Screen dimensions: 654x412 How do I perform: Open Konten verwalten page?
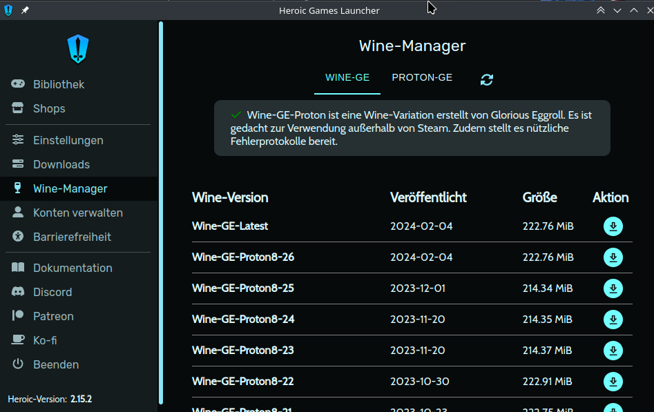79,213
